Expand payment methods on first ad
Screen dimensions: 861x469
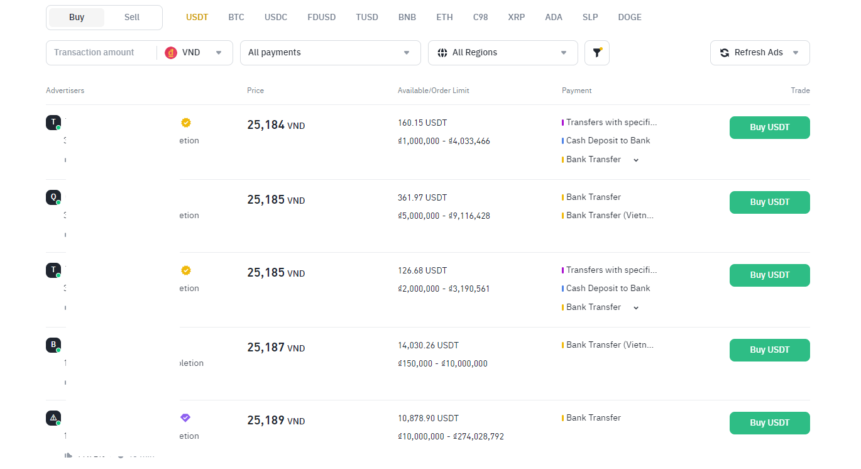(x=636, y=160)
